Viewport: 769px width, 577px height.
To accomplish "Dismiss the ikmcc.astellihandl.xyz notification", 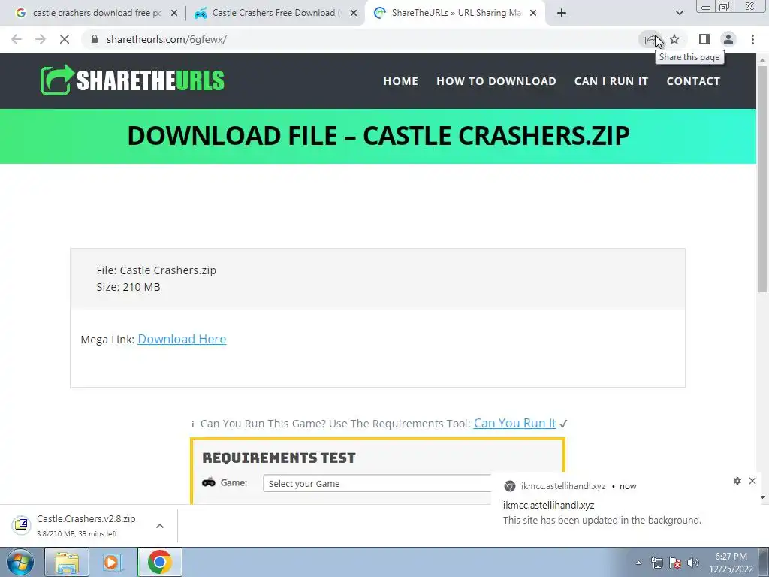I will click(752, 481).
